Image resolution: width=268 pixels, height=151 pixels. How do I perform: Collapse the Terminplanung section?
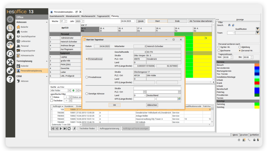click(x=47, y=61)
